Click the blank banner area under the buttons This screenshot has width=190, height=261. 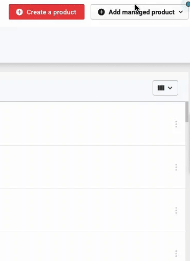pos(95,45)
